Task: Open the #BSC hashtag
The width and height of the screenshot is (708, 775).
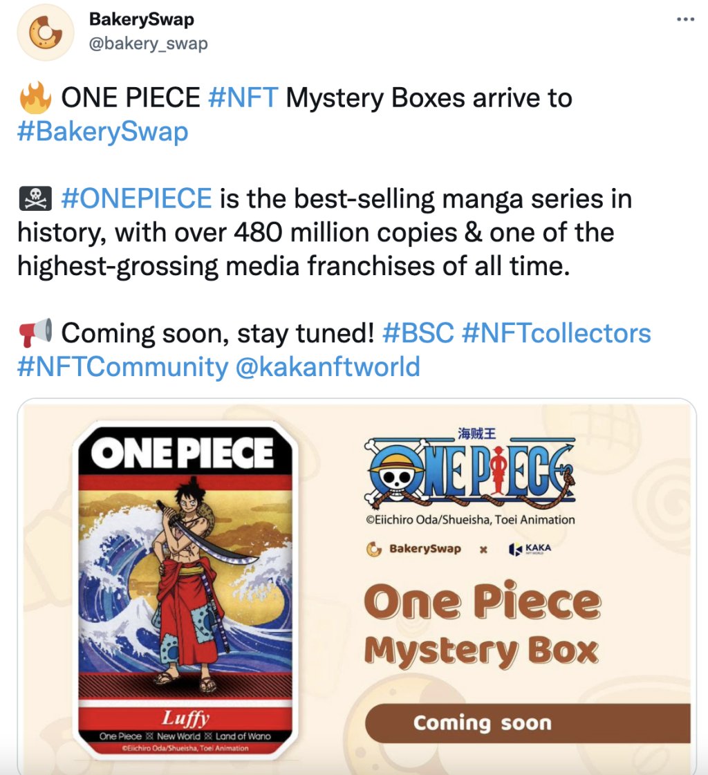Action: click(x=418, y=333)
